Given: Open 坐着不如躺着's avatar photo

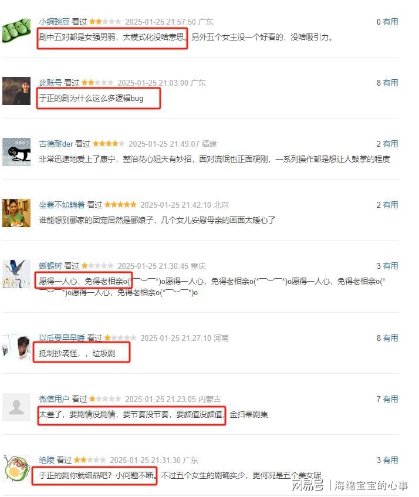Looking at the screenshot, I should tap(16, 213).
